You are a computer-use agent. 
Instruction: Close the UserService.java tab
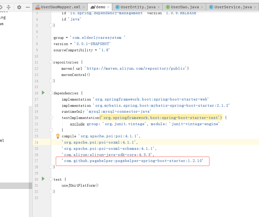pos(255,7)
